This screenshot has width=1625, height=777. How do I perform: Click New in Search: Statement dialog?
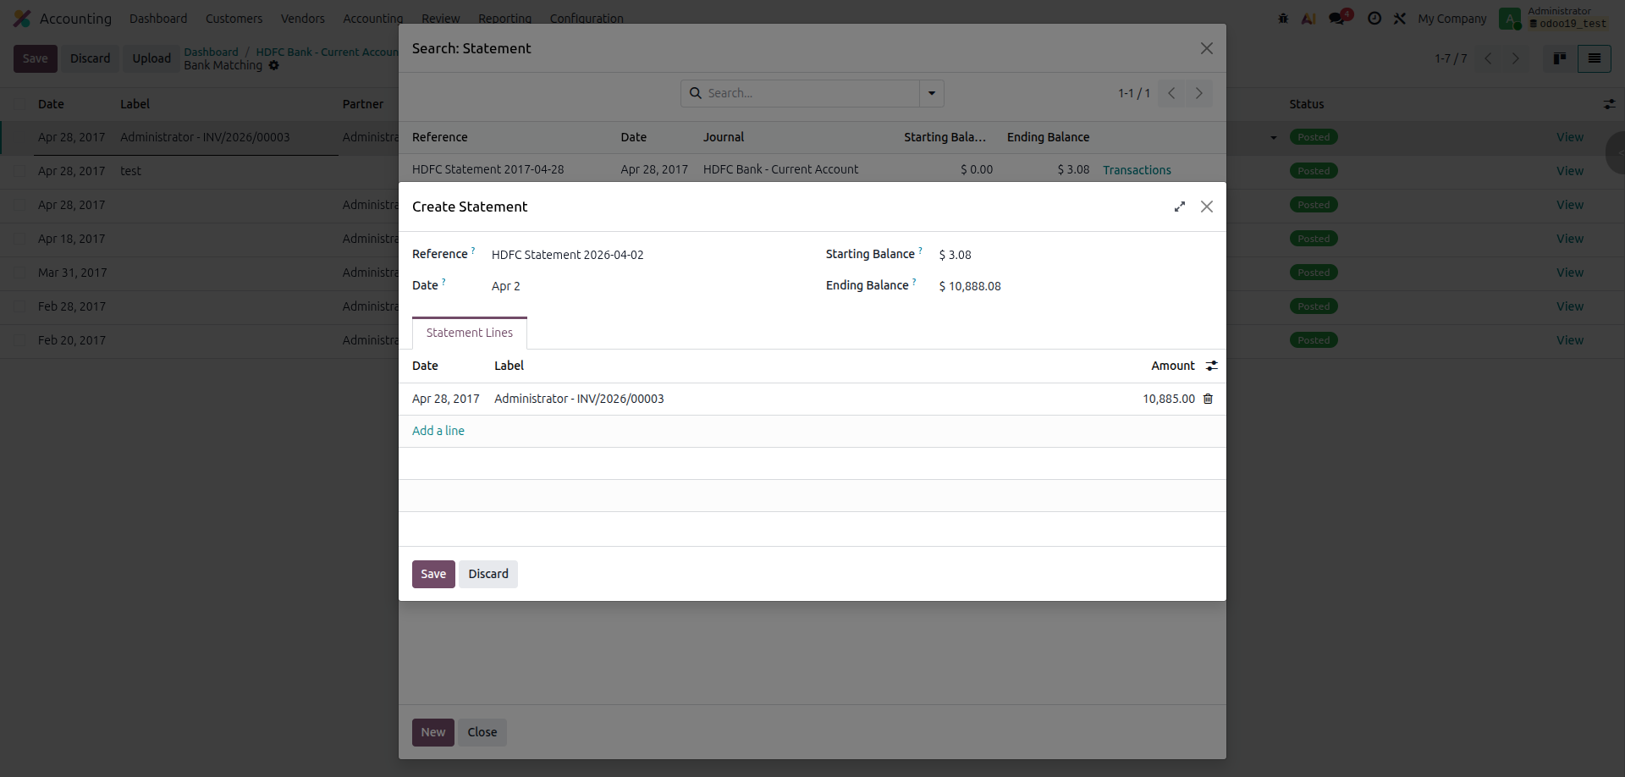pyautogui.click(x=433, y=732)
